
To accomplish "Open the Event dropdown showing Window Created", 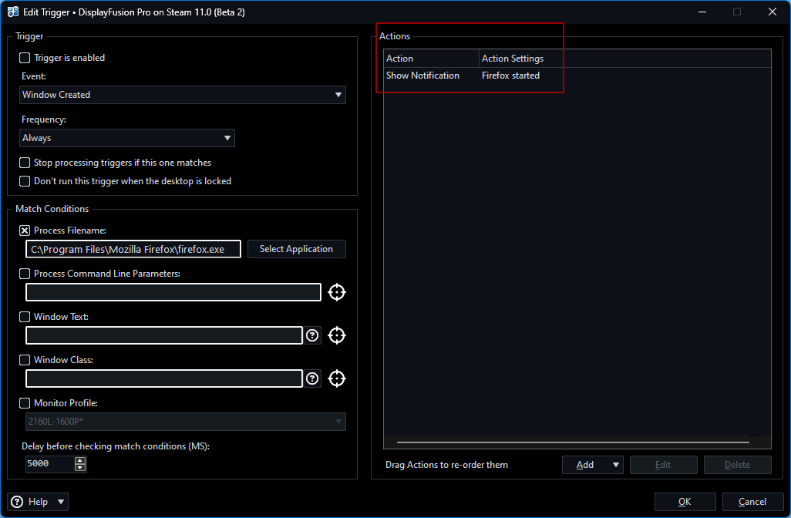I will (183, 95).
